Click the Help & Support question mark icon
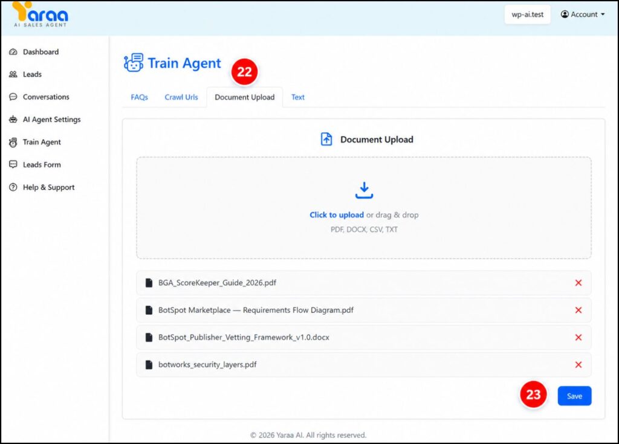The image size is (619, 444). [13, 187]
